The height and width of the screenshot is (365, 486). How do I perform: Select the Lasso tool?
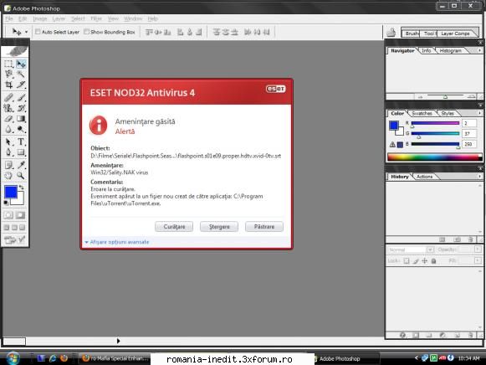point(8,75)
